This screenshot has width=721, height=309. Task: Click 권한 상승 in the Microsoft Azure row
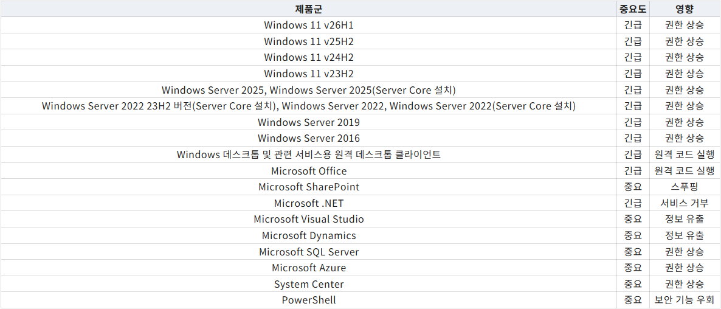(684, 268)
